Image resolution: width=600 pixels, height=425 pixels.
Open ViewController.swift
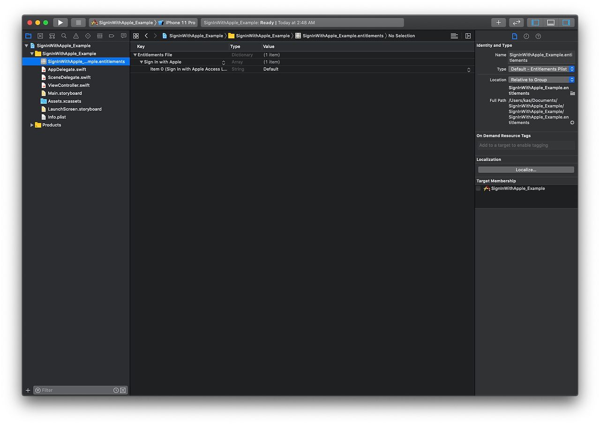coord(68,86)
